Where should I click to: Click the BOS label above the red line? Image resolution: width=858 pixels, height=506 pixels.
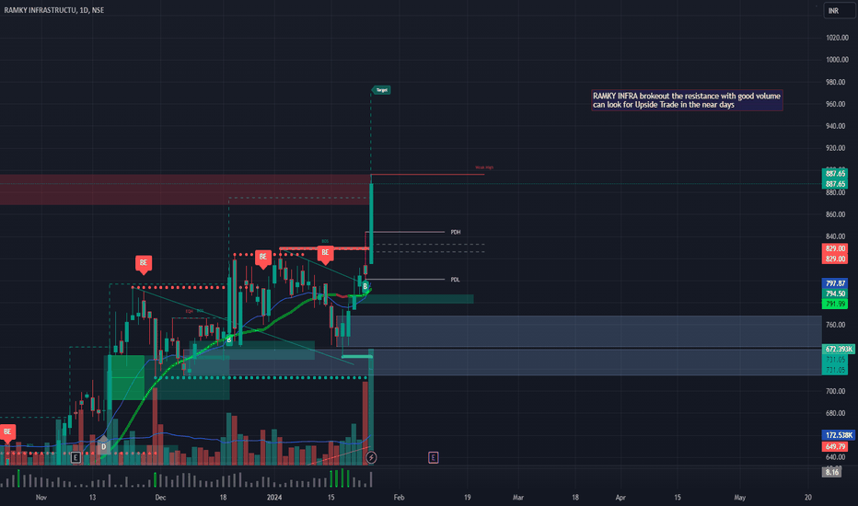click(325, 241)
